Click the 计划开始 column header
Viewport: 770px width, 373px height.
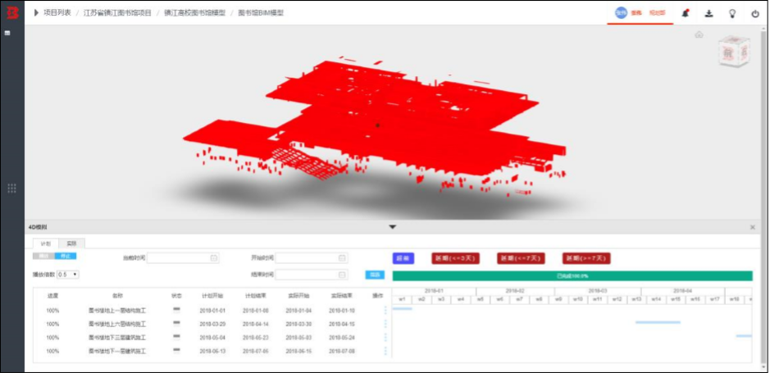pos(212,296)
